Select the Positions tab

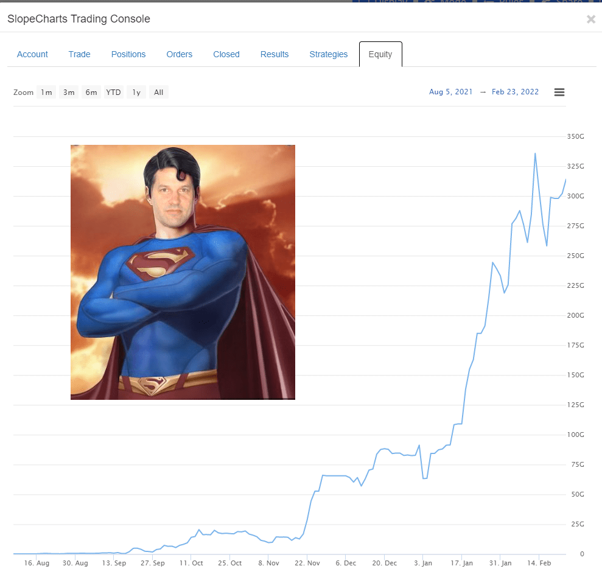tap(128, 54)
